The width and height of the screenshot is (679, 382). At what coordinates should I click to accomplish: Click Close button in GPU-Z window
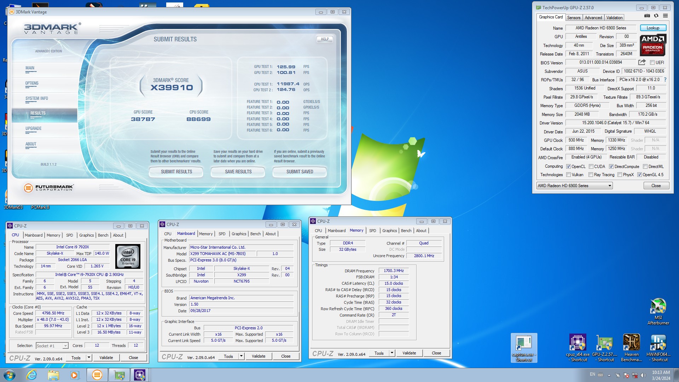tap(656, 186)
